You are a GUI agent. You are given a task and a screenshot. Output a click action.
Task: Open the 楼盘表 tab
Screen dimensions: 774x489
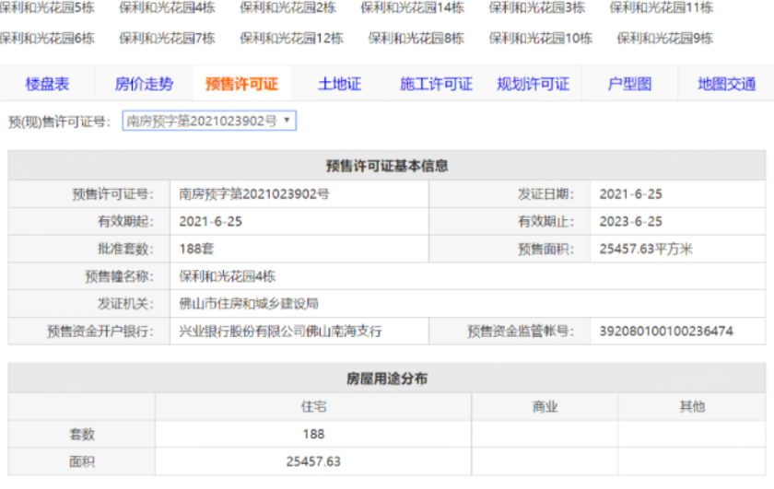[47, 84]
